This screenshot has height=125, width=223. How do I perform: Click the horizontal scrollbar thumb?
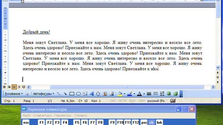point(127,87)
